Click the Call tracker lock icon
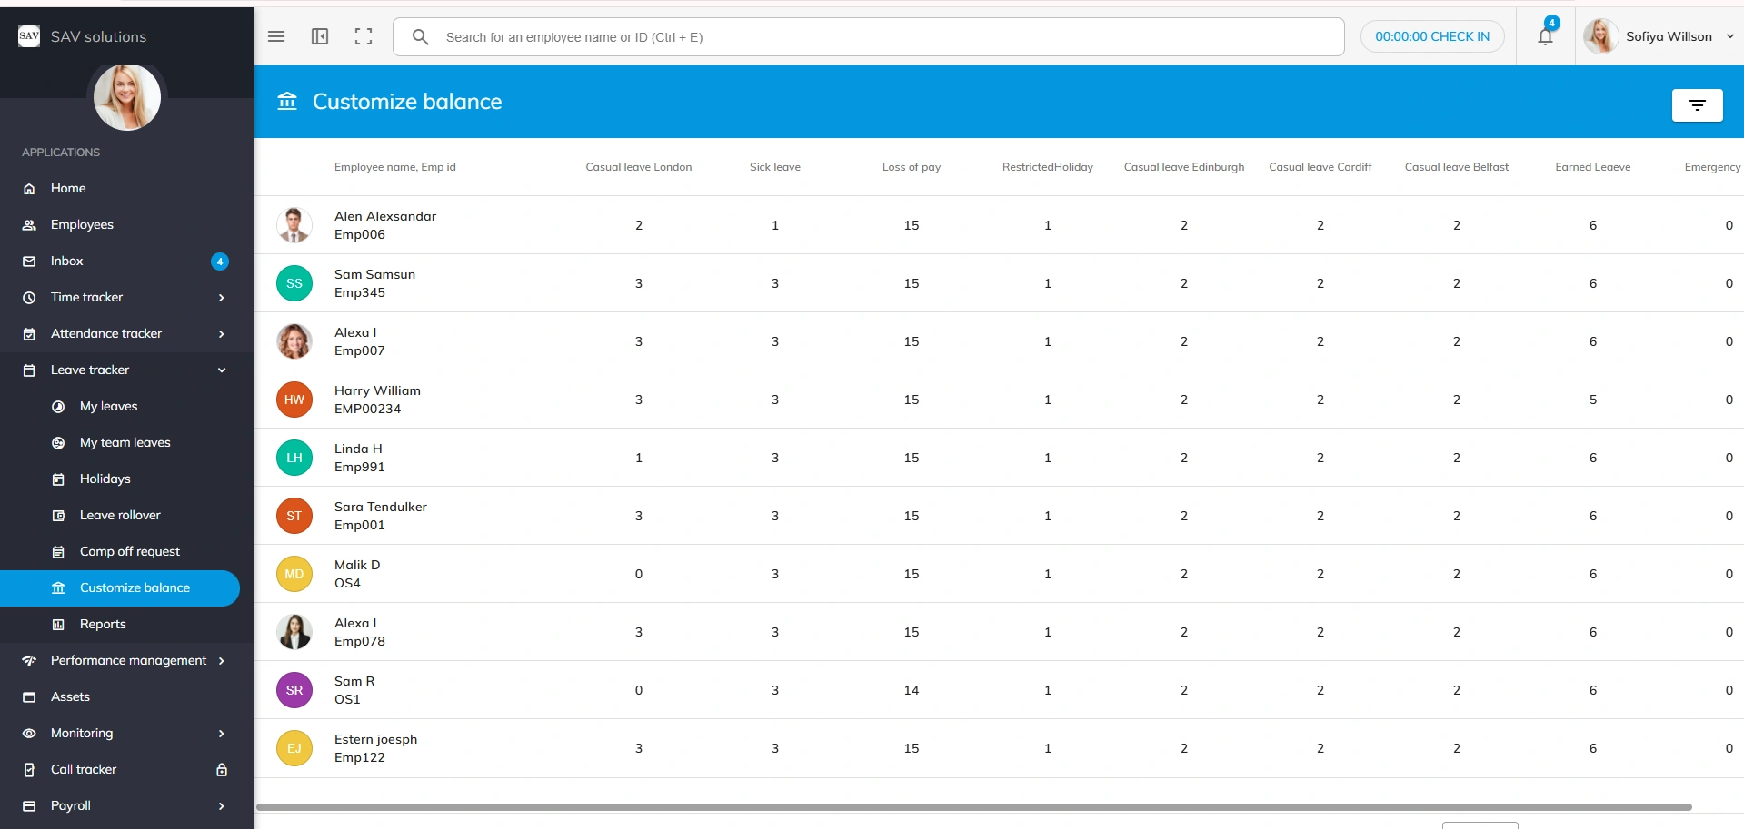The height and width of the screenshot is (829, 1744). coord(221,770)
